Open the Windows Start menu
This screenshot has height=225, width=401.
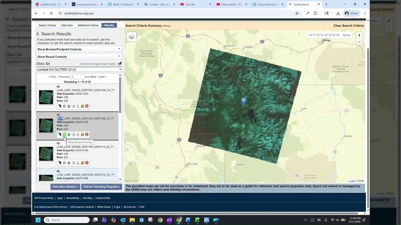pyautogui.click(x=38, y=220)
